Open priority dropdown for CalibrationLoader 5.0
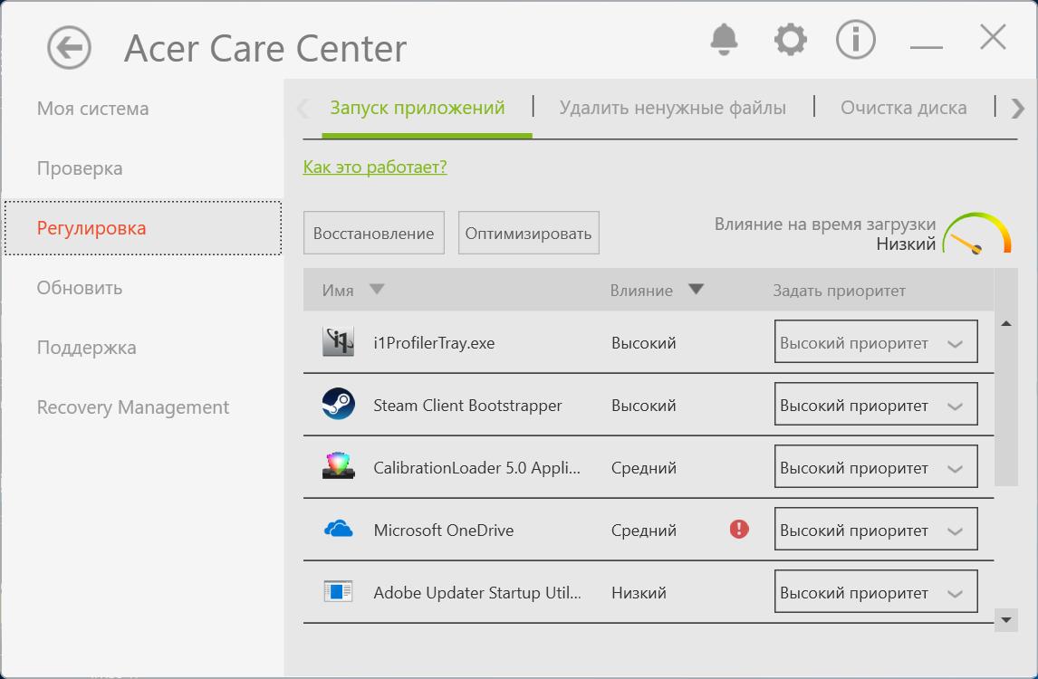1038x679 pixels. click(876, 466)
